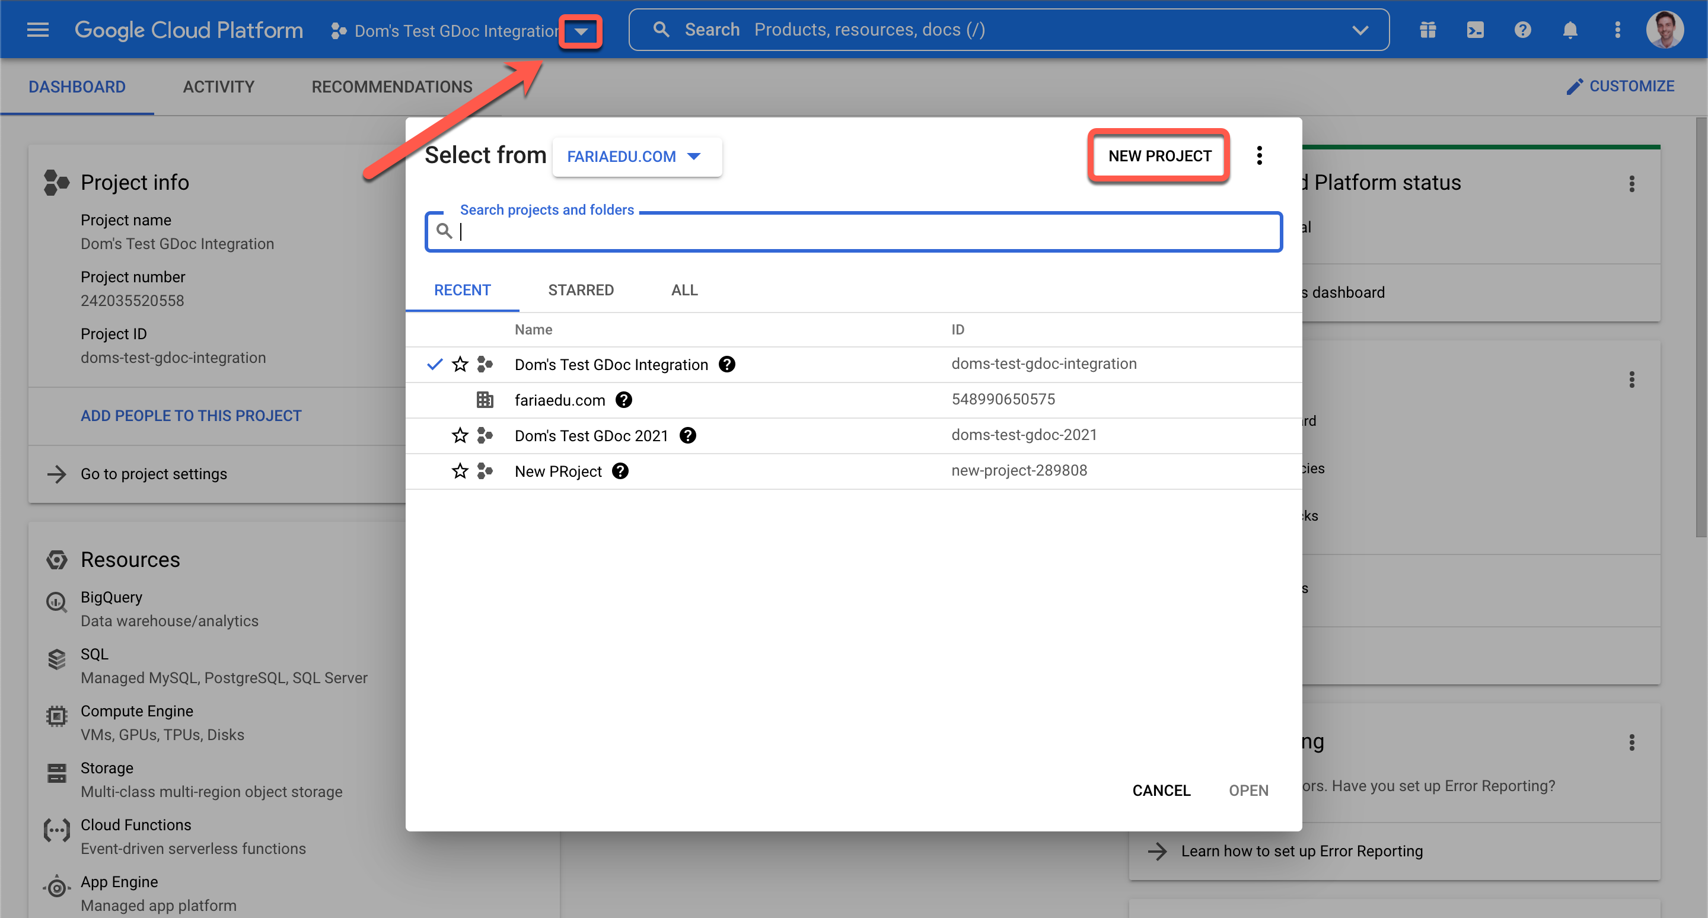
Task: Click the project ID doms-test-gdoc-2021
Action: (1024, 435)
